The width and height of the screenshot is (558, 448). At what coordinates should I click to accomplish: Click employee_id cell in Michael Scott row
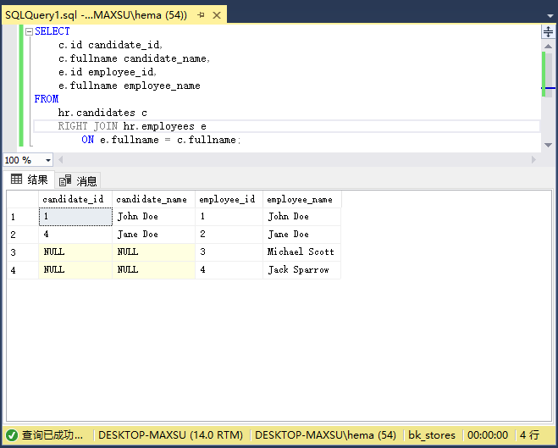click(229, 252)
